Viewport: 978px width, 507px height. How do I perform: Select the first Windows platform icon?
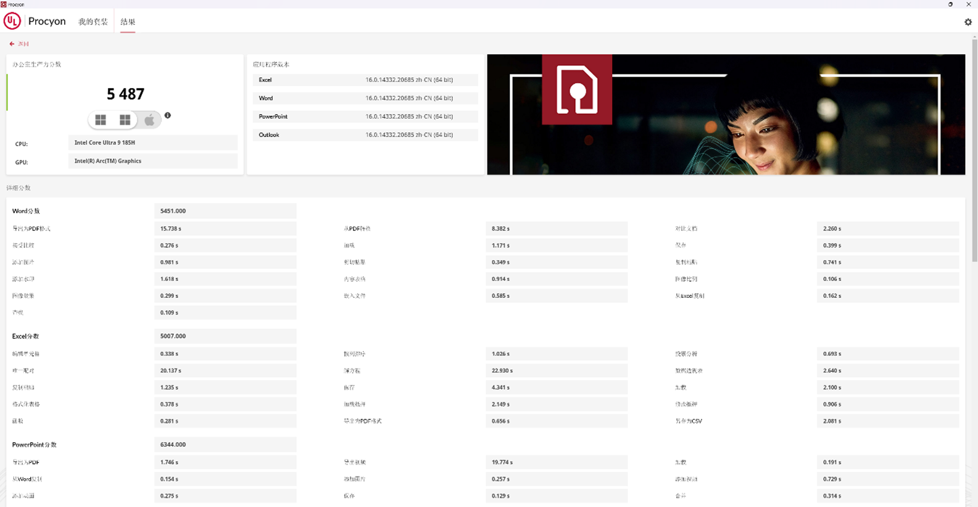tap(101, 120)
